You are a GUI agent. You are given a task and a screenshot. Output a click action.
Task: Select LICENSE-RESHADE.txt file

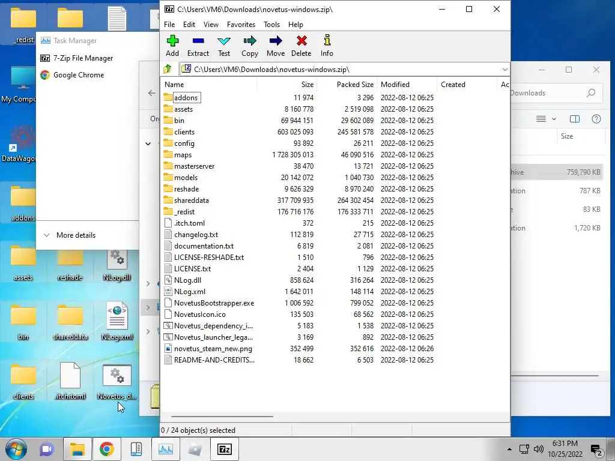tap(299, 257)
